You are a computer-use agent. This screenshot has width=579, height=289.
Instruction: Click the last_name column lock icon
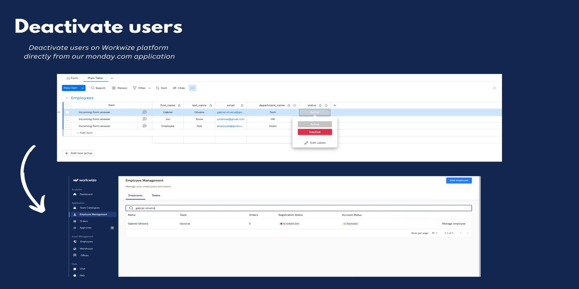210,105
